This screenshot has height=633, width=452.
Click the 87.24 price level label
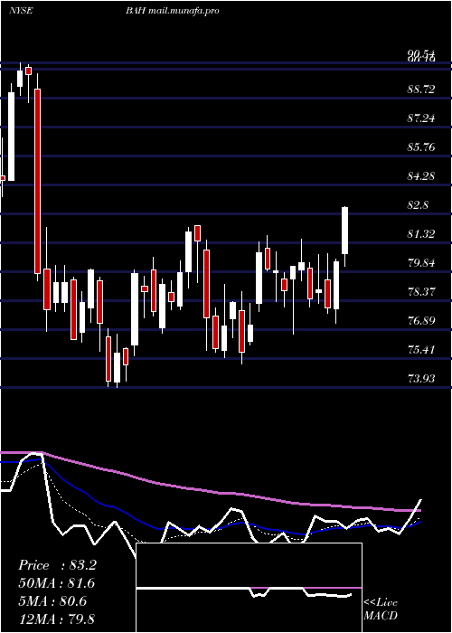(x=421, y=118)
